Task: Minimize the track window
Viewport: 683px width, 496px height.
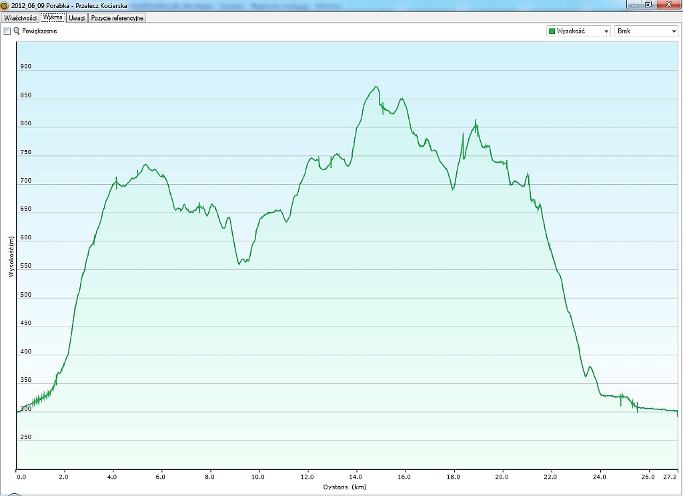Action: click(x=632, y=4)
